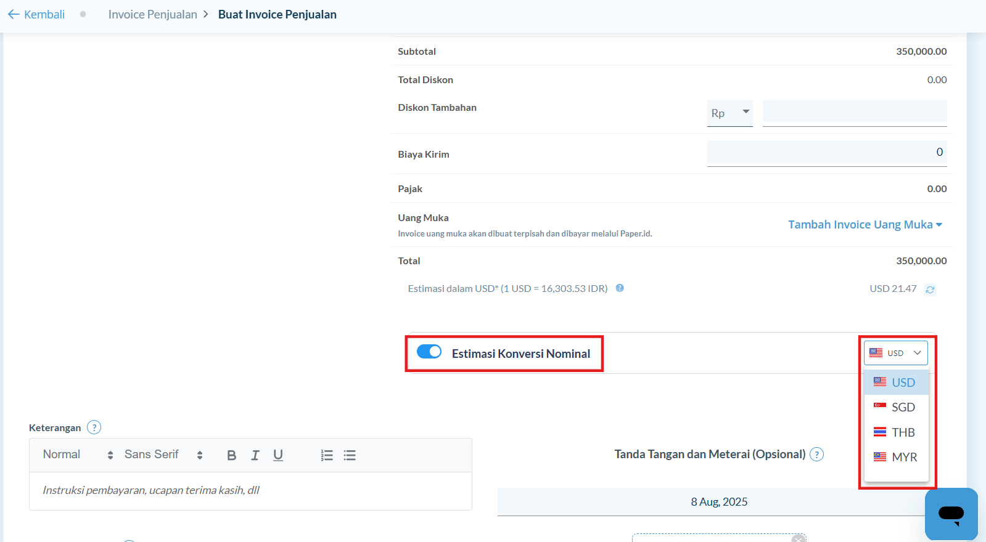Refresh the USD conversion estimate
Viewport: 986px width, 542px height.
(x=930, y=289)
